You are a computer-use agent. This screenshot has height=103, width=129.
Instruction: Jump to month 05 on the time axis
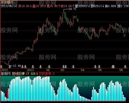[100, 70]
